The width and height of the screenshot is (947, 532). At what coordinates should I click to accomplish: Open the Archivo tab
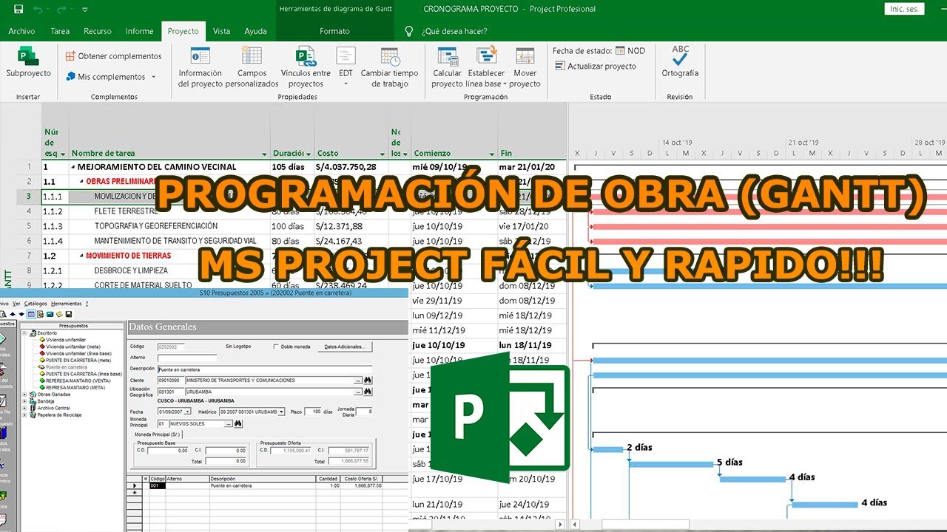tap(21, 31)
